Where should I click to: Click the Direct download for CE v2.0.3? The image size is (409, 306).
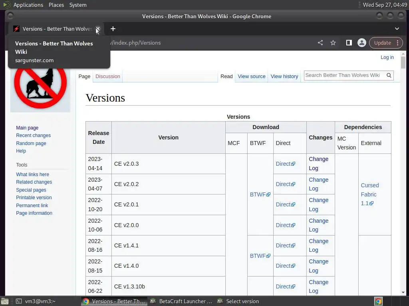(x=285, y=164)
